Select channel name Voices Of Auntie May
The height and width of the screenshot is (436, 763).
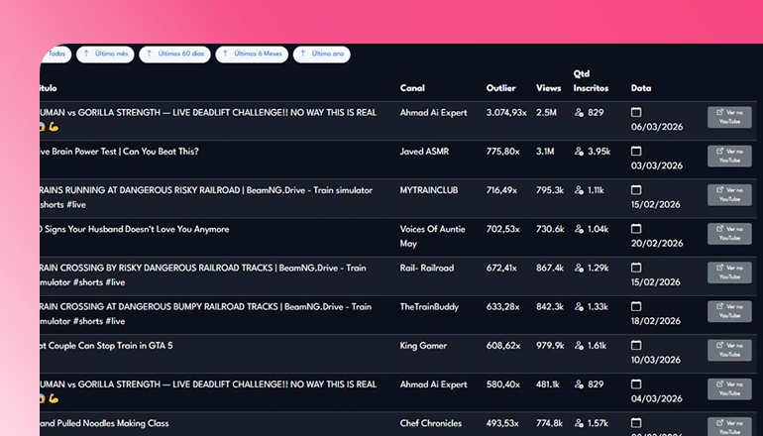pos(433,236)
